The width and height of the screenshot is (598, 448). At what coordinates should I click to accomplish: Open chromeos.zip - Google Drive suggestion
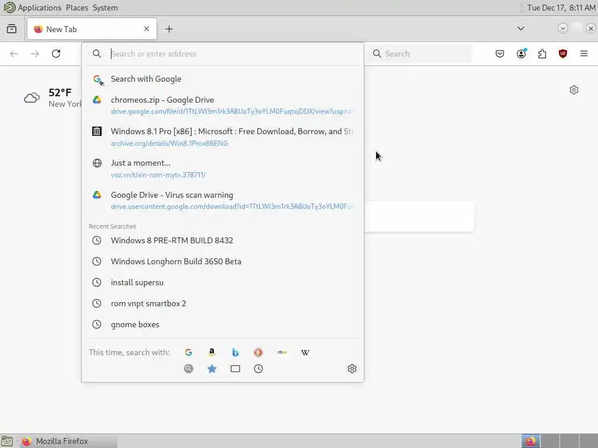[222, 105]
